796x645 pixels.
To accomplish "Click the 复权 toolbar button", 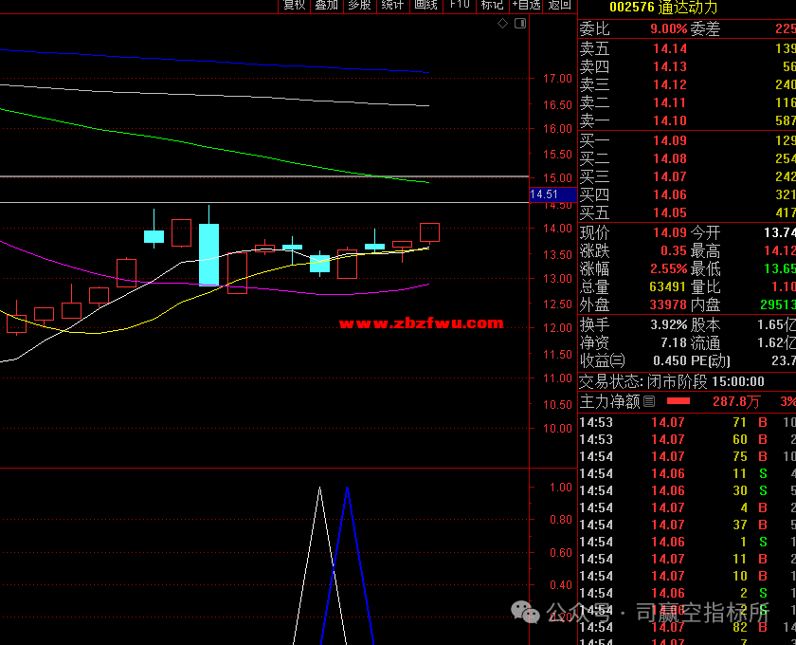I will point(294,5).
